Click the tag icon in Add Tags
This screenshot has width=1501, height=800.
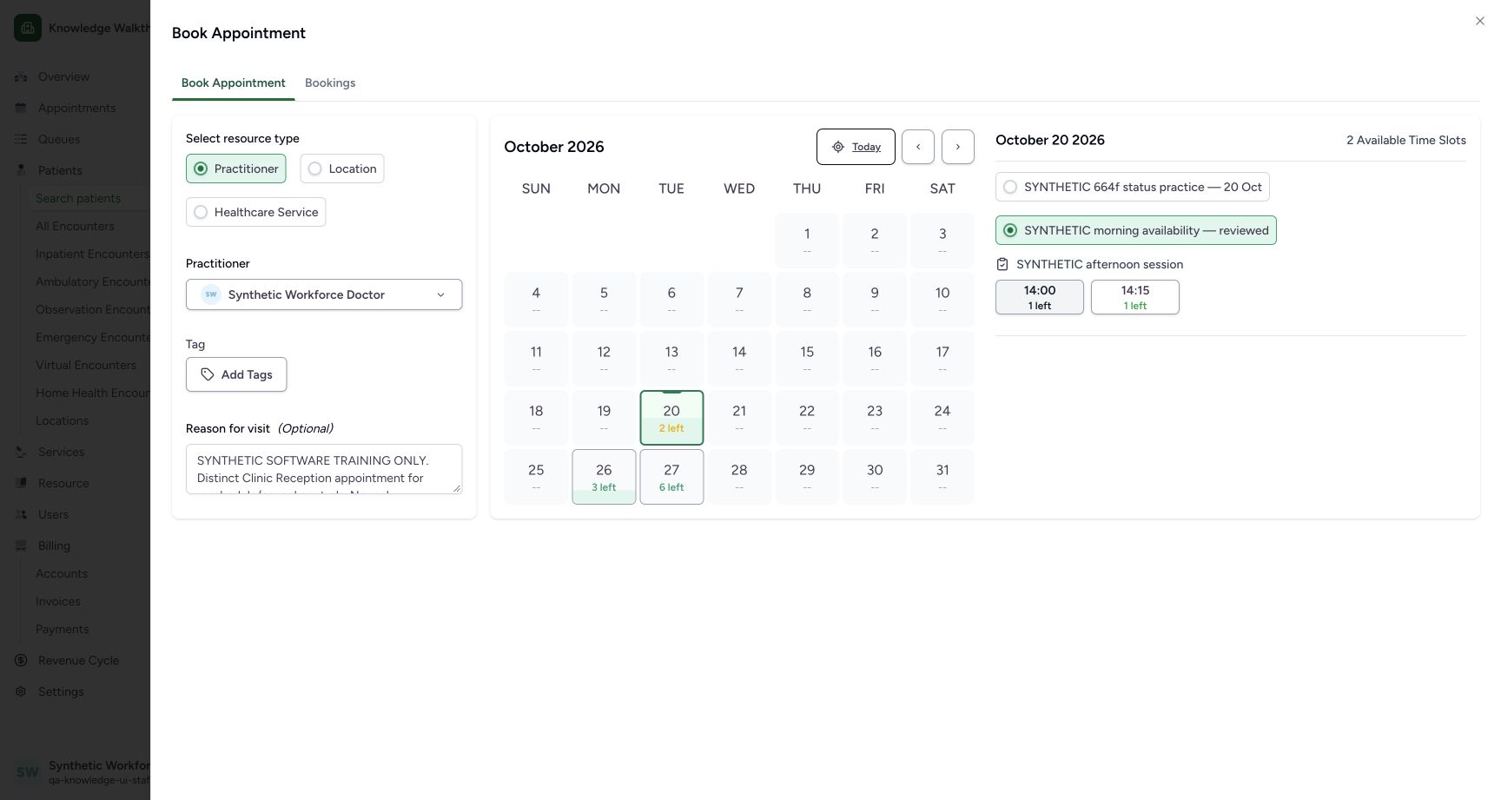pos(208,374)
